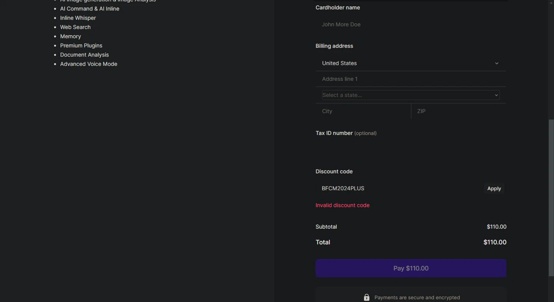
Task: Open the United States country dropdown
Action: [411, 63]
